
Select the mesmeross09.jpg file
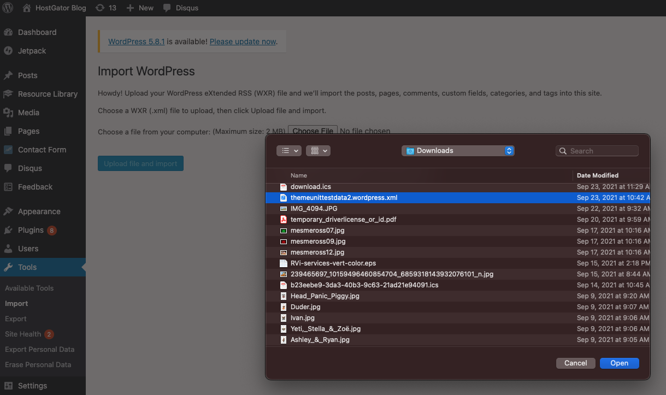pos(457,241)
